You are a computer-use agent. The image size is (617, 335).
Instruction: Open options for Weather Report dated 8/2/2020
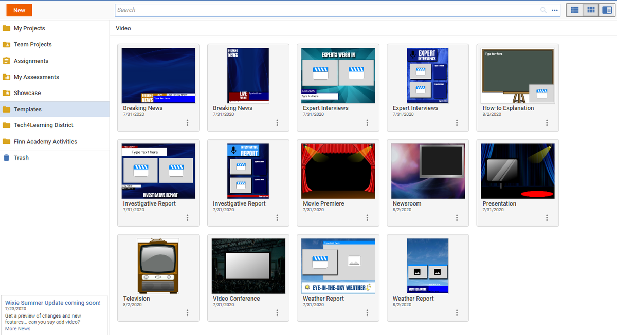457,313
